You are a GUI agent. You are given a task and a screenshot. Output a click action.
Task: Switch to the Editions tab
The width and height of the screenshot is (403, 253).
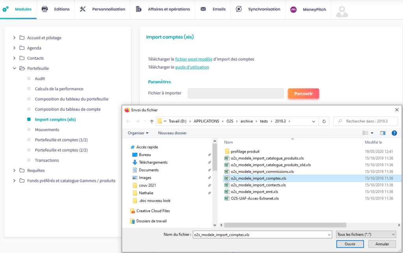[56, 9]
